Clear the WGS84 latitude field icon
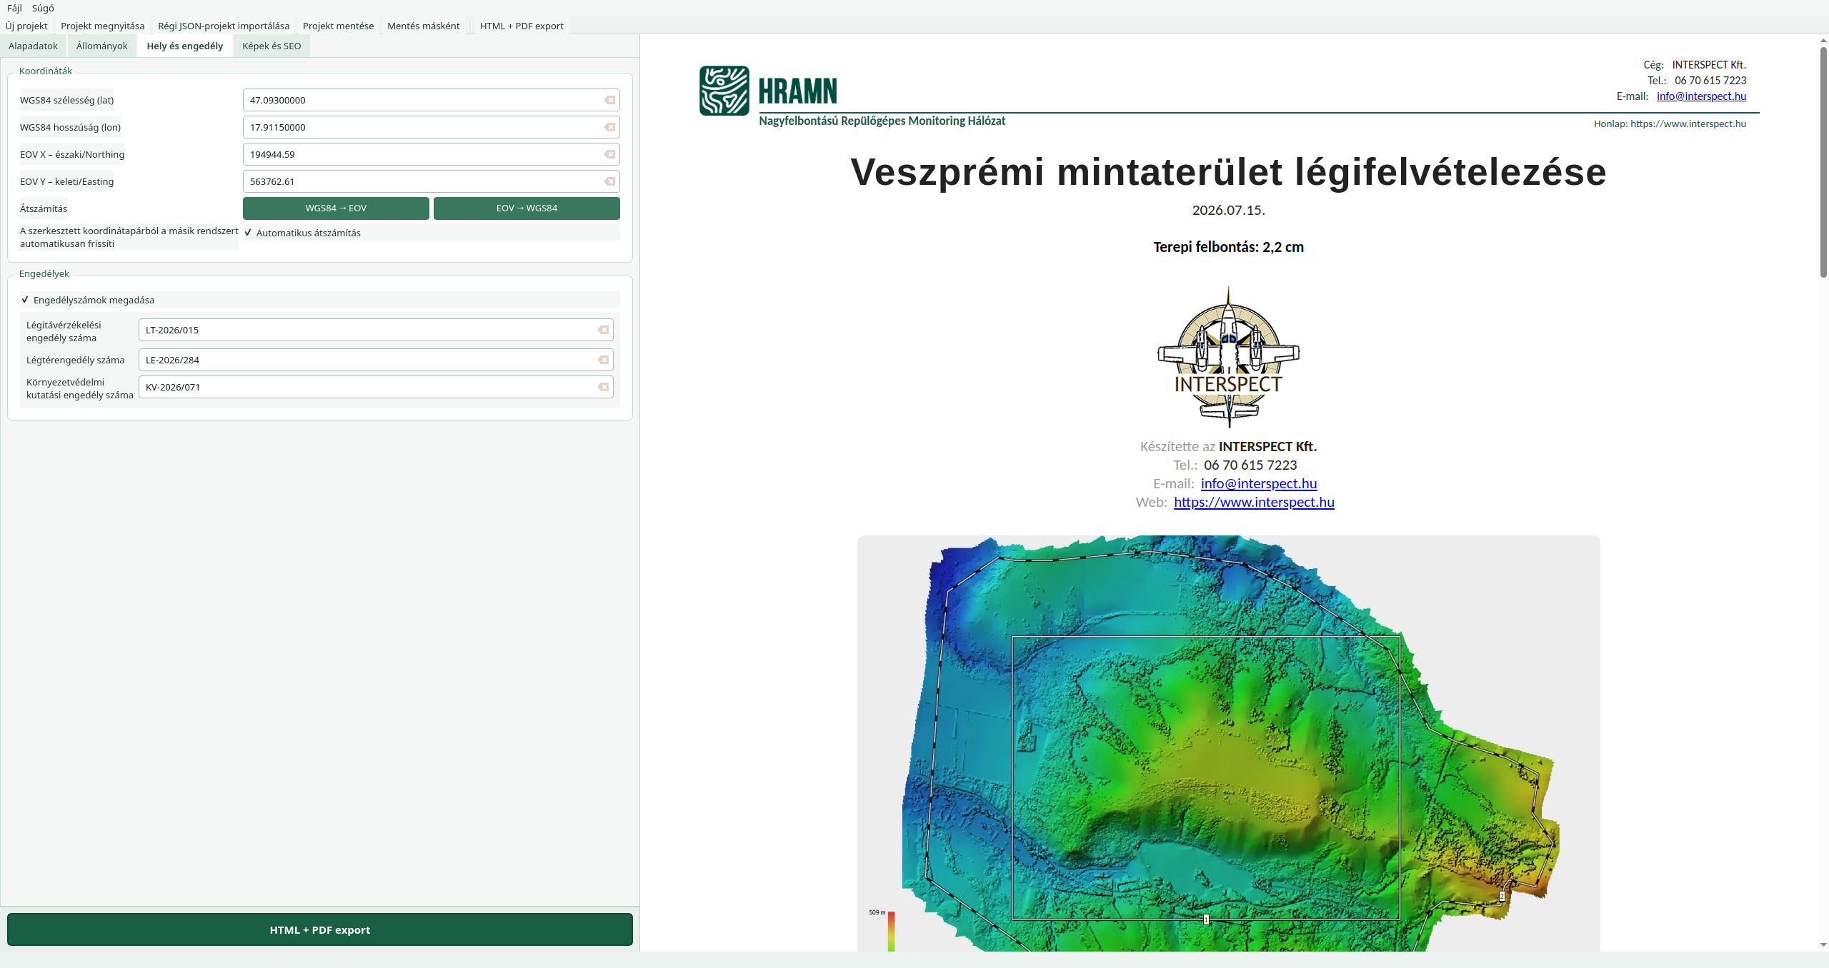 pos(609,100)
